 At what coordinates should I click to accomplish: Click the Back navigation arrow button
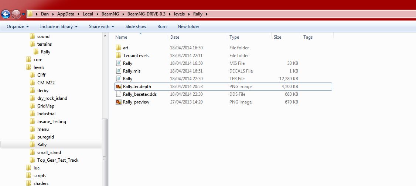pos(6,14)
